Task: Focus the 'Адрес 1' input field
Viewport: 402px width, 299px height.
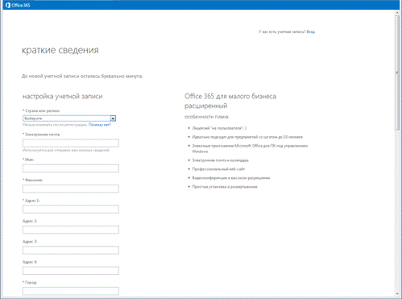Action: tap(71, 209)
